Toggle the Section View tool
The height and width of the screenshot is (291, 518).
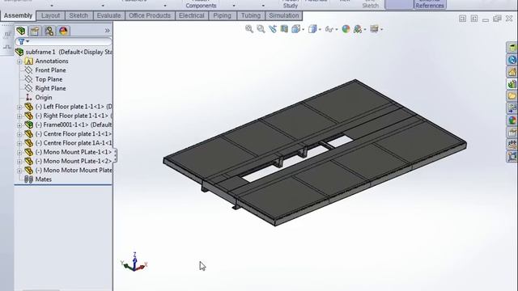pos(284,29)
